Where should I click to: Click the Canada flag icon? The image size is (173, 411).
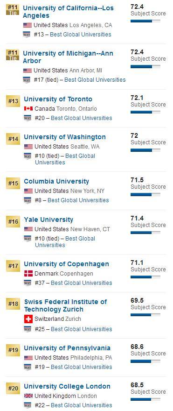[28, 108]
